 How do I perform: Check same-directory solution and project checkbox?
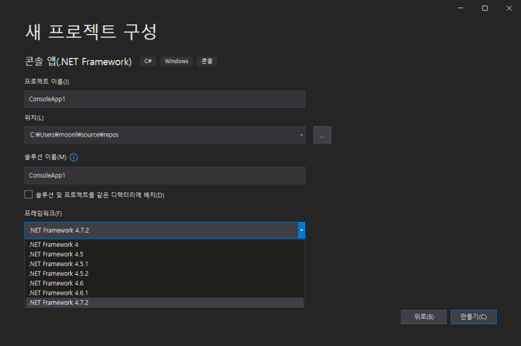pyautogui.click(x=29, y=194)
